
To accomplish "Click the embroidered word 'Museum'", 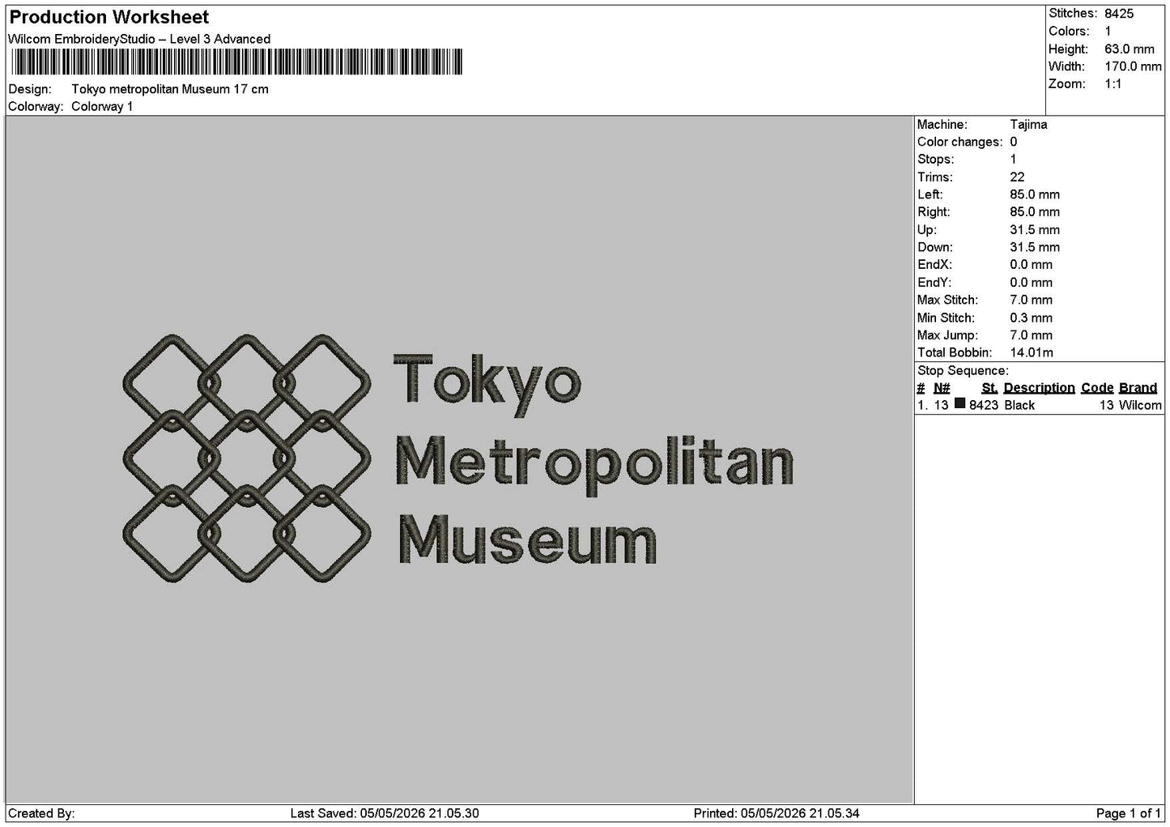I will (x=527, y=539).
